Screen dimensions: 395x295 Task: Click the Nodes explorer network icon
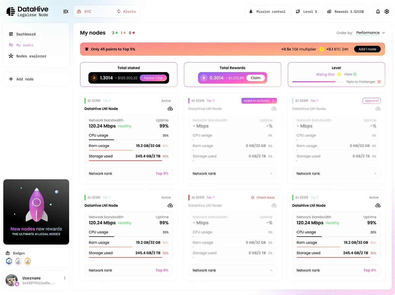pos(11,56)
